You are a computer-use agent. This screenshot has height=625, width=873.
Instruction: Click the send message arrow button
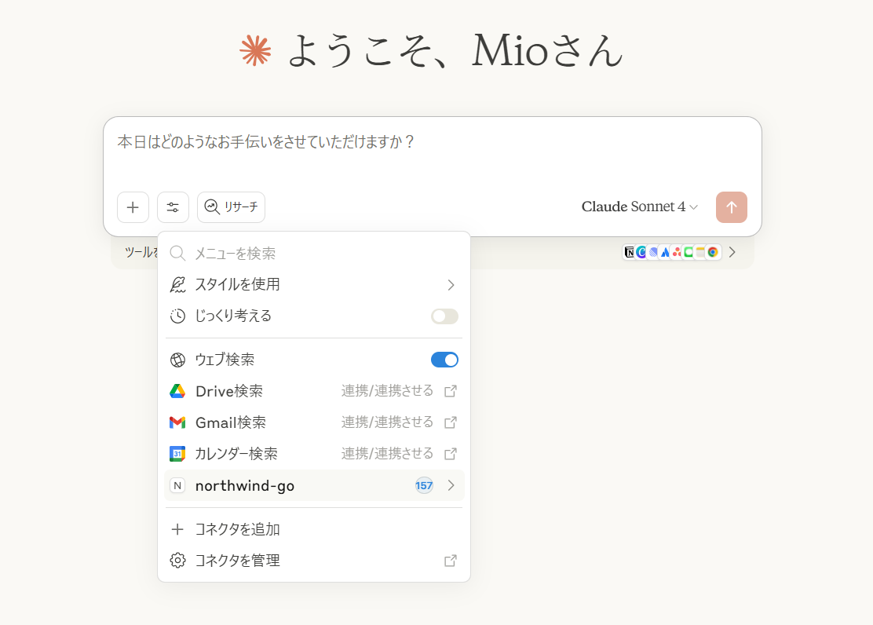pyautogui.click(x=732, y=207)
